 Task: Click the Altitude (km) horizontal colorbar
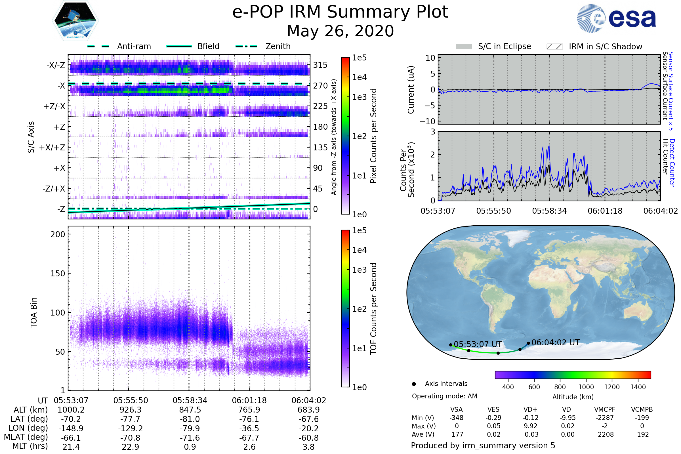coord(573,375)
